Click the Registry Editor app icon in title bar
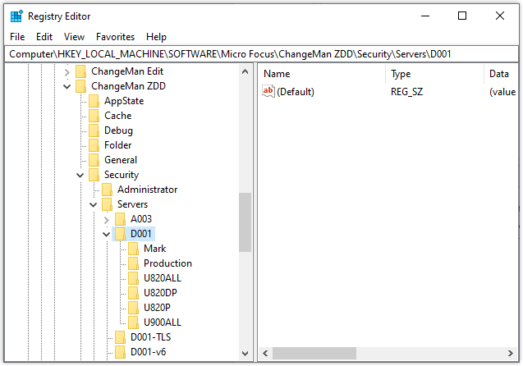The width and height of the screenshot is (523, 366). (16, 16)
